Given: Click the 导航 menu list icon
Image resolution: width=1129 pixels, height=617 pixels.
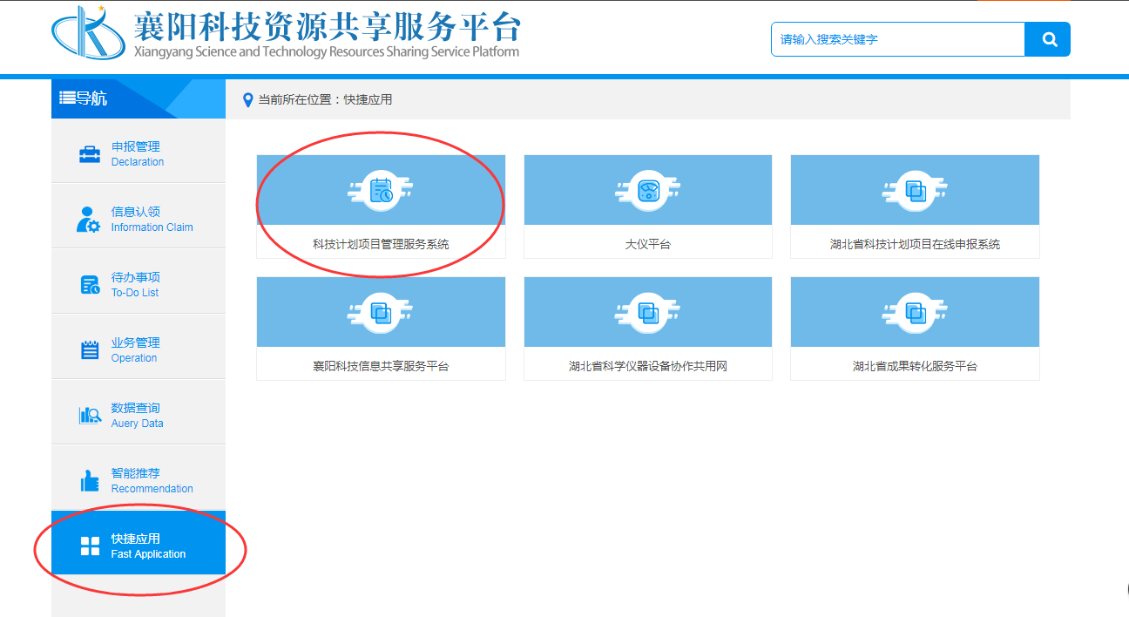Looking at the screenshot, I should (x=67, y=98).
